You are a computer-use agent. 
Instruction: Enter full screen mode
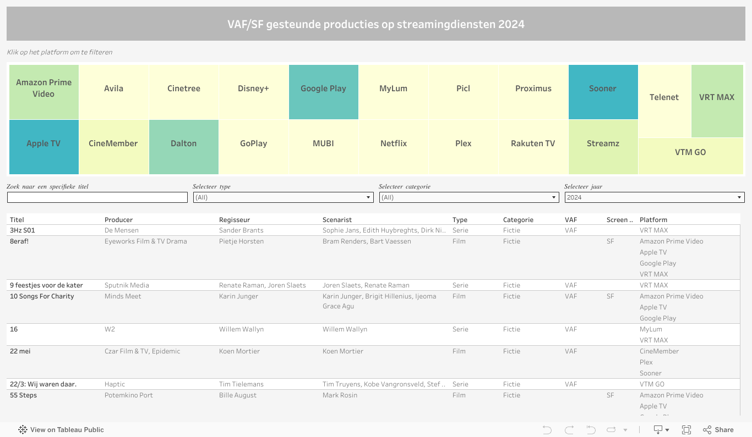686,430
